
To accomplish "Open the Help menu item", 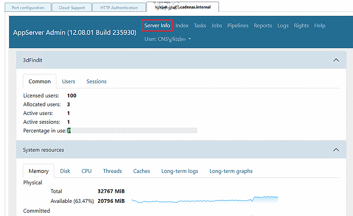I will [320, 25].
